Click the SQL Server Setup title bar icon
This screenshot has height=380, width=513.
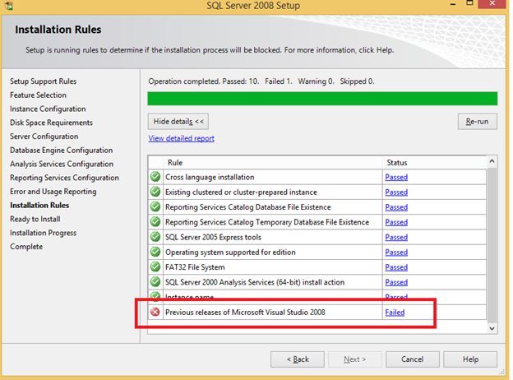coord(9,6)
